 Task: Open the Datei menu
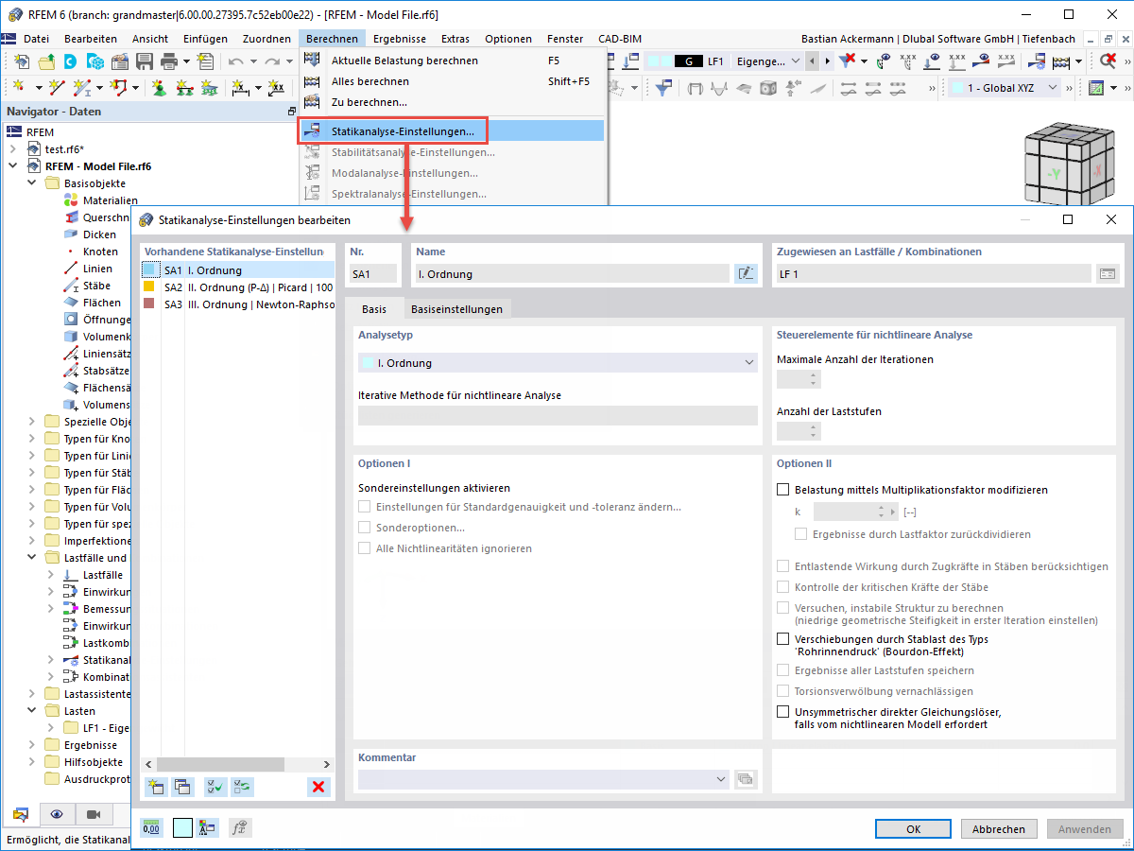click(x=36, y=39)
